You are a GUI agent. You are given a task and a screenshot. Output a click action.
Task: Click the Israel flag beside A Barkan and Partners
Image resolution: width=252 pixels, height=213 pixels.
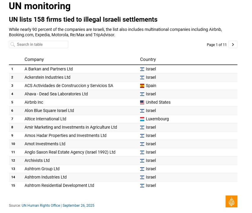[142, 69]
